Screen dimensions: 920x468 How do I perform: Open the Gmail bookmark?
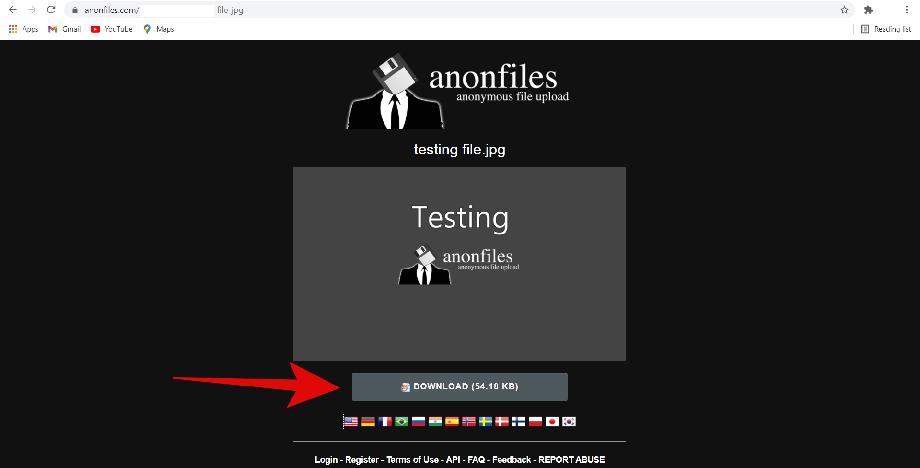point(65,29)
